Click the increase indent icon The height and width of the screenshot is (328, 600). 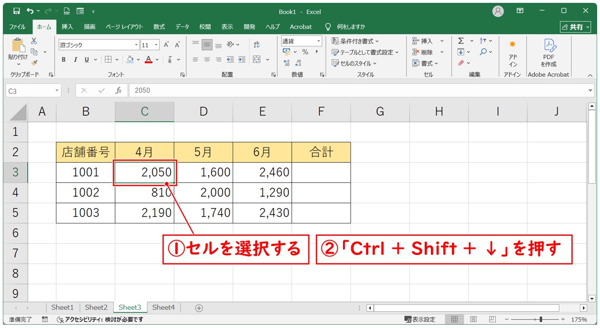tap(242, 60)
